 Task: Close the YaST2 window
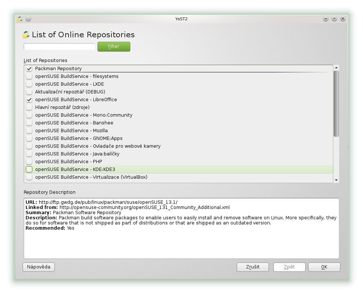pos(343,19)
